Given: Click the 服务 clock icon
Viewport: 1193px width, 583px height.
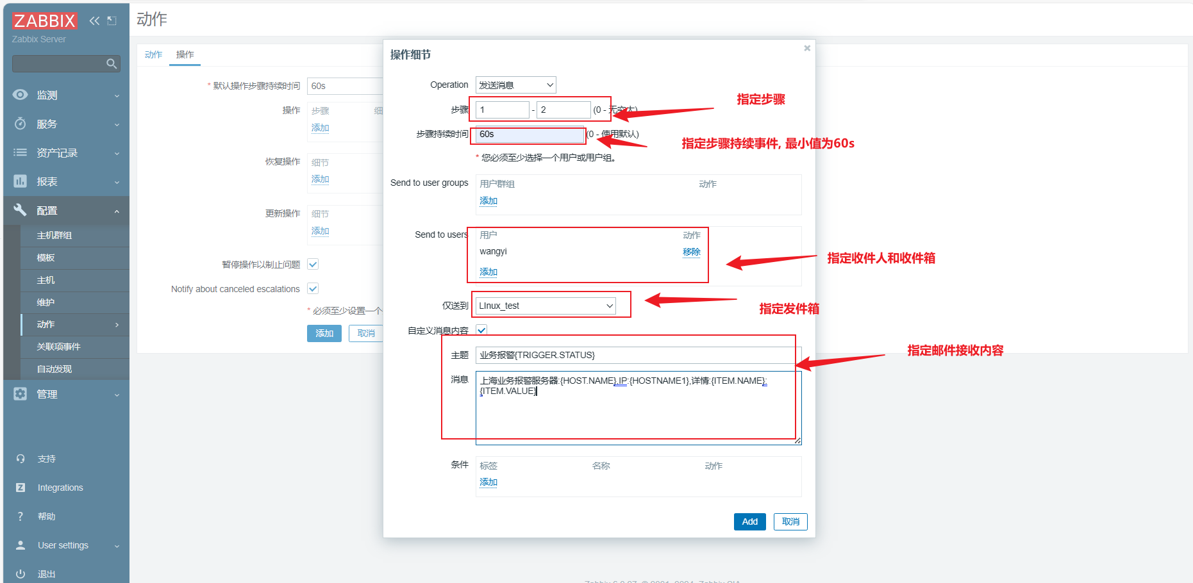Looking at the screenshot, I should tap(21, 124).
